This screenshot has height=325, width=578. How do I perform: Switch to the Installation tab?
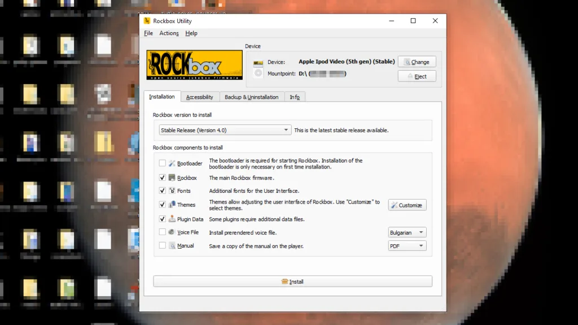(162, 97)
